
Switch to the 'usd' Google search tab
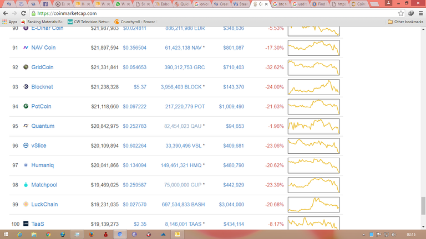point(300,4)
